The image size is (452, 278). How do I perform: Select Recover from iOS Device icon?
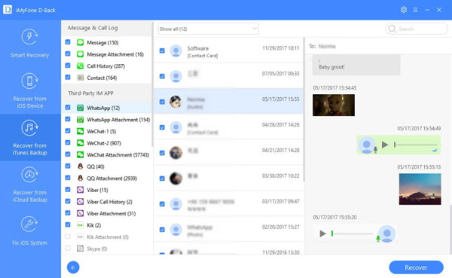pos(29,81)
